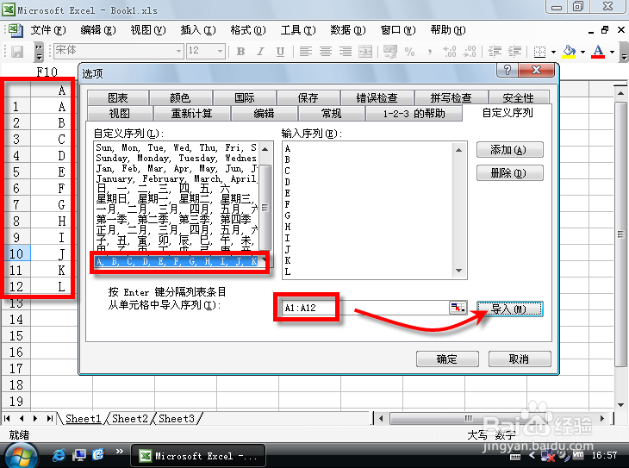Open 数据 menu
The width and height of the screenshot is (629, 468).
pos(348,30)
